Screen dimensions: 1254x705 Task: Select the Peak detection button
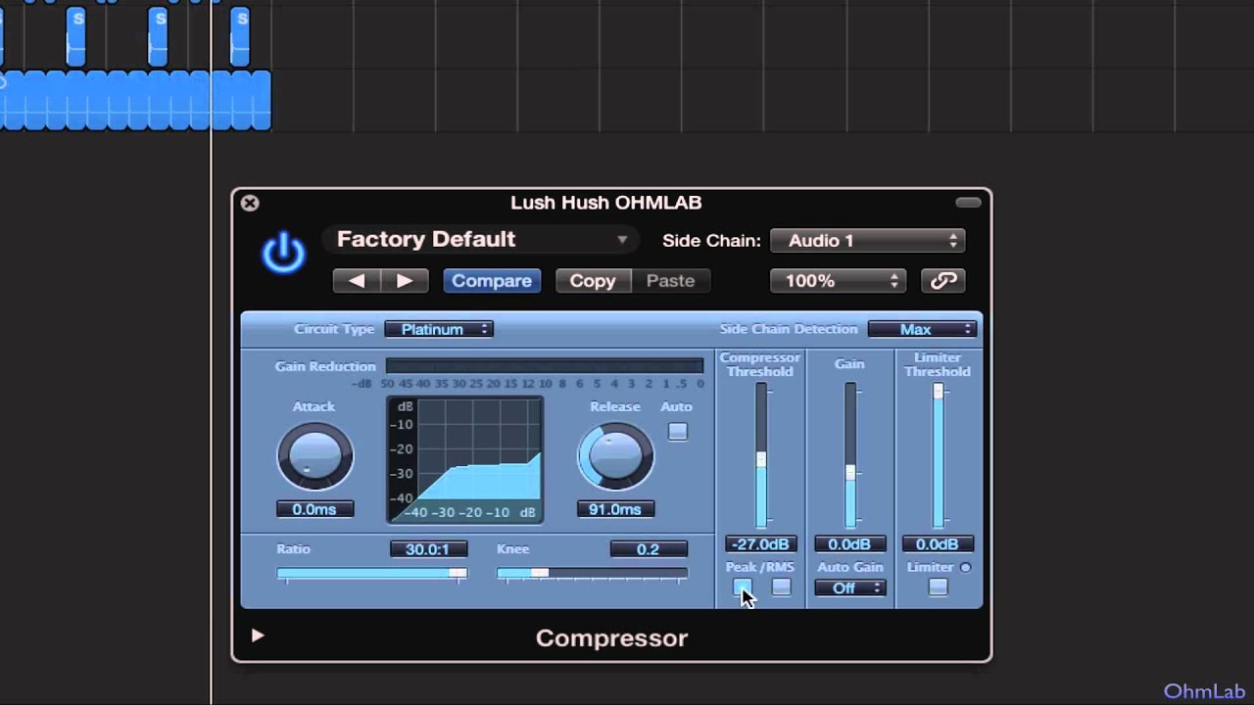[743, 587]
